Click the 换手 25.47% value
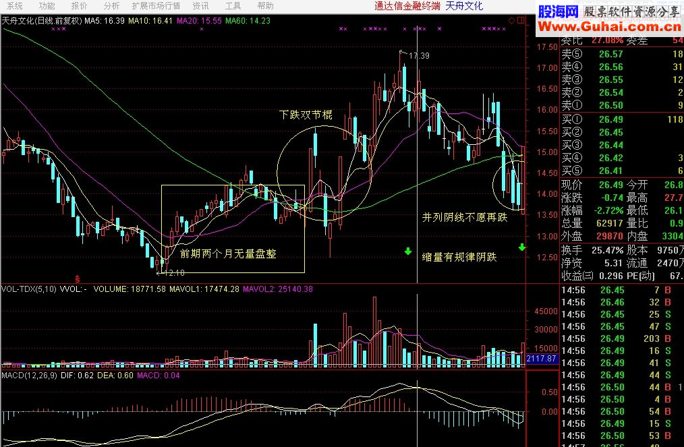Image resolution: width=684 pixels, height=447 pixels. click(x=608, y=251)
